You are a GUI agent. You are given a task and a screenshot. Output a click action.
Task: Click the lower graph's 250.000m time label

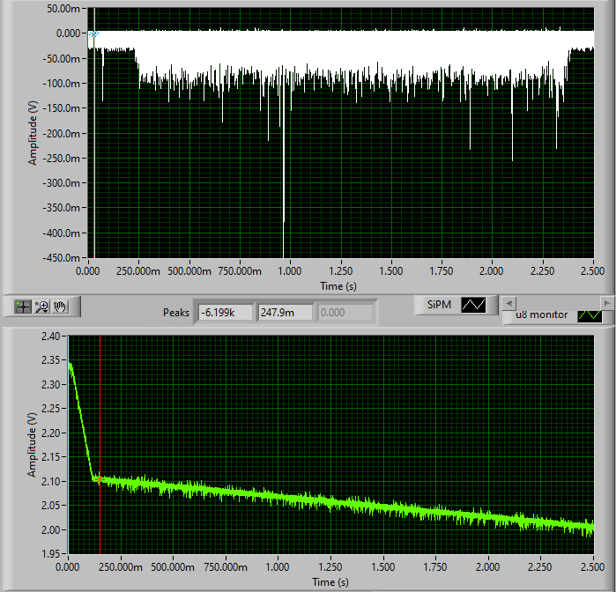click(x=121, y=567)
